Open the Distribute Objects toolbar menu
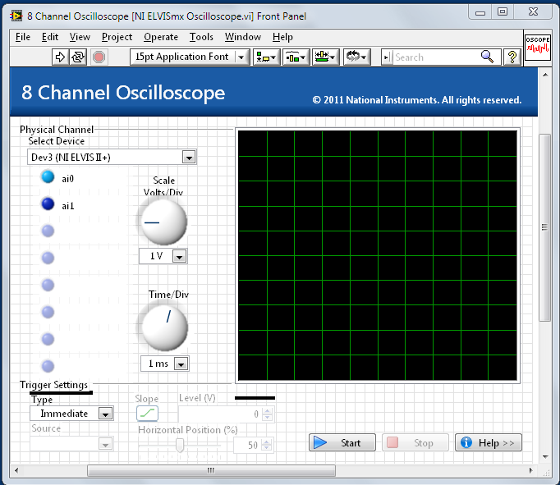Viewport: 560px width, 485px height. pos(296,57)
